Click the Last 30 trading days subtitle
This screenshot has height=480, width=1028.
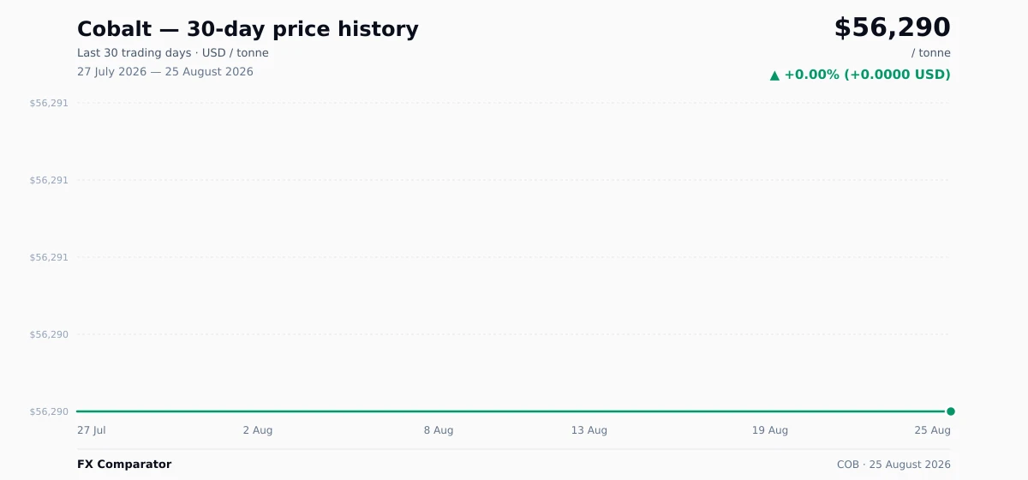[173, 53]
